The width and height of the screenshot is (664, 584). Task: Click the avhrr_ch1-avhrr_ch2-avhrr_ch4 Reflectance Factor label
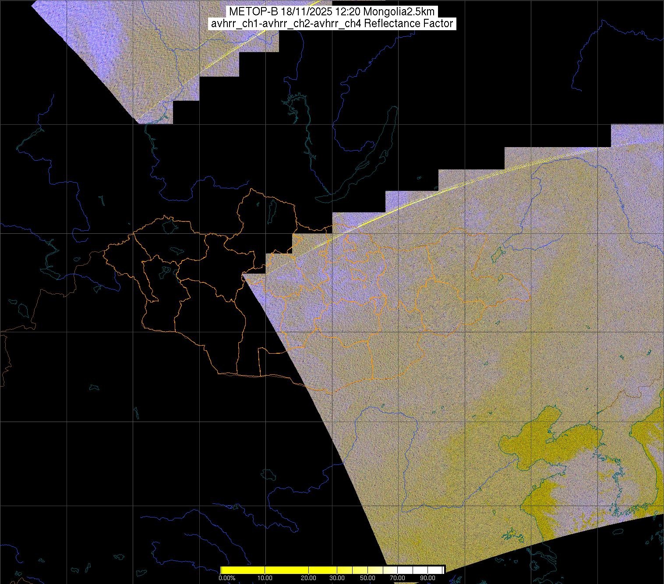[332, 24]
